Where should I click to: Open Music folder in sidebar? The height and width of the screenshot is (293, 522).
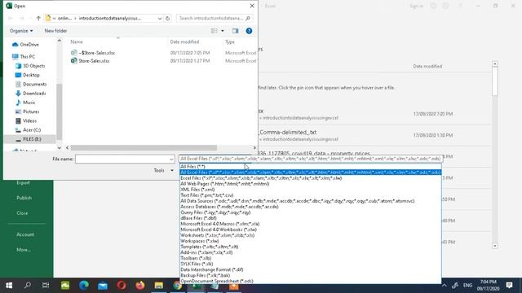(x=25, y=103)
